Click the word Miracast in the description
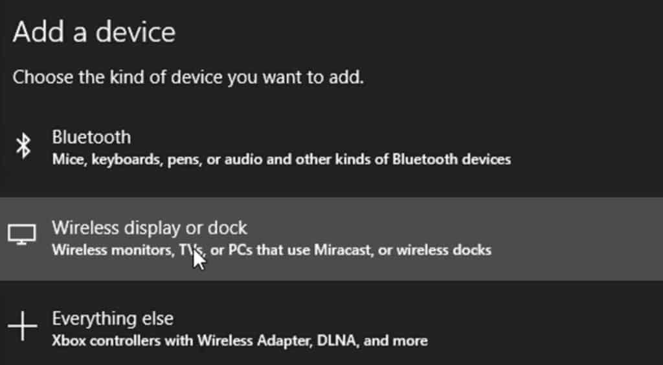The image size is (663, 365). (343, 250)
